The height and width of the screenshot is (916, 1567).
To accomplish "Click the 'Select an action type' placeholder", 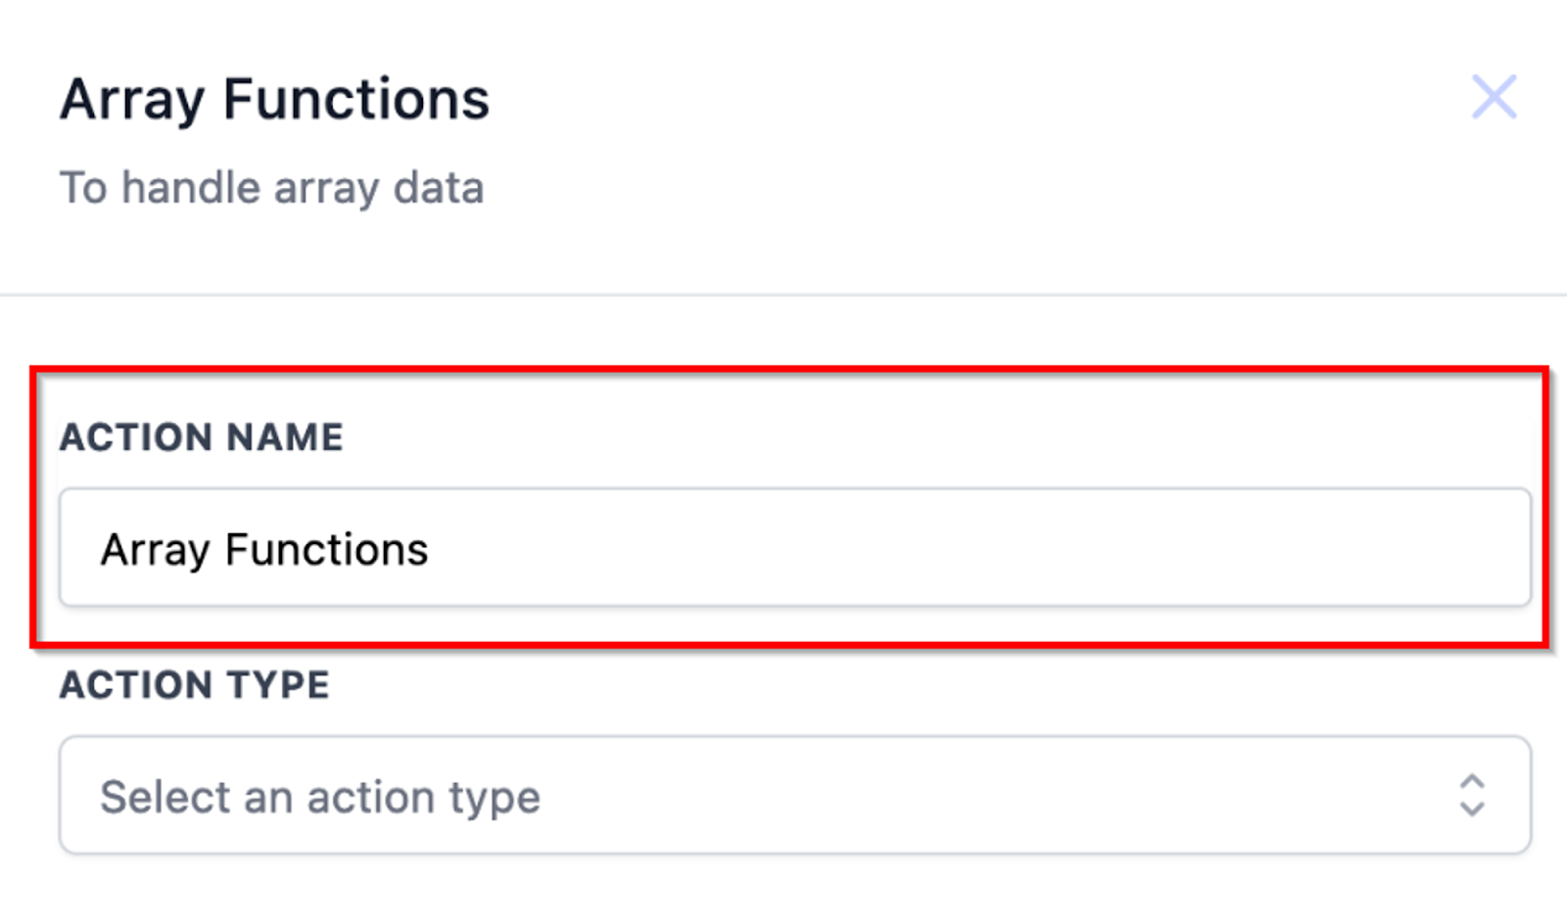I will [x=320, y=797].
